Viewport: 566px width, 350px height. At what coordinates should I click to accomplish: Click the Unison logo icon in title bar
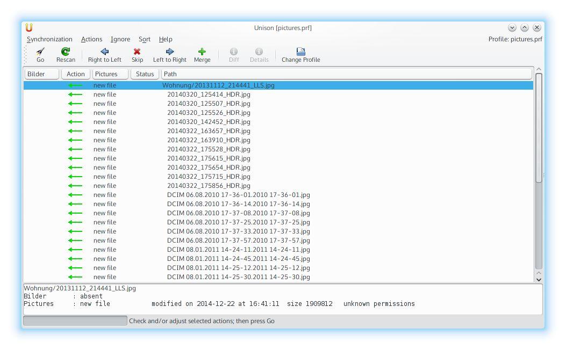tap(29, 27)
